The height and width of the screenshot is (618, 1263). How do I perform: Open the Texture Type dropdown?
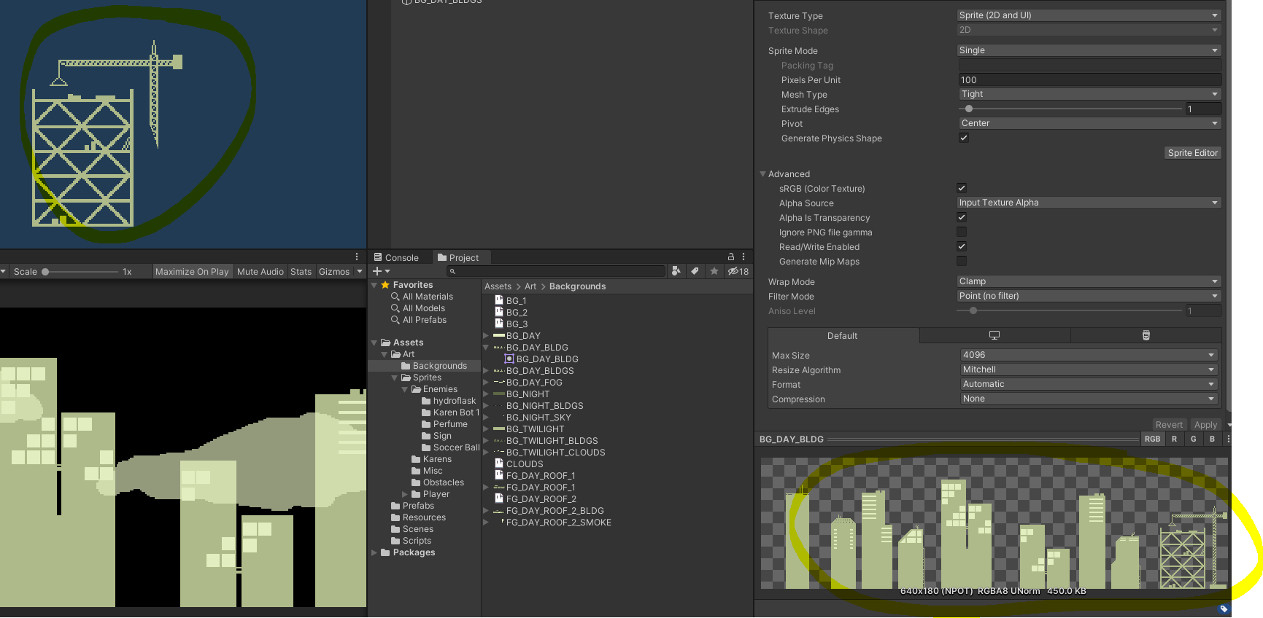point(1089,15)
